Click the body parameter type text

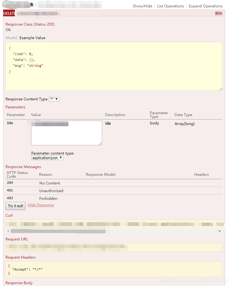click(x=155, y=123)
